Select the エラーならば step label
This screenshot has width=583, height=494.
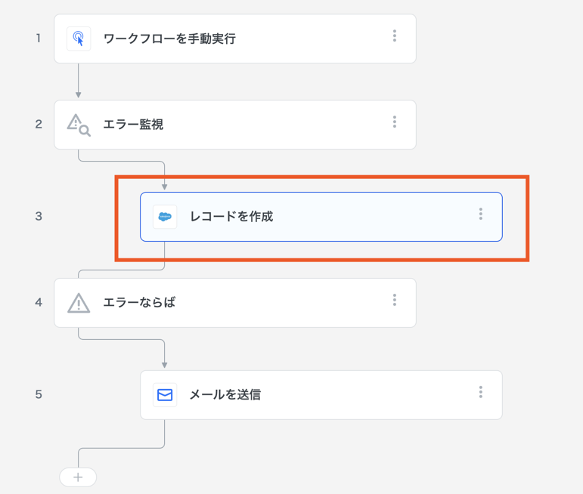pos(139,303)
